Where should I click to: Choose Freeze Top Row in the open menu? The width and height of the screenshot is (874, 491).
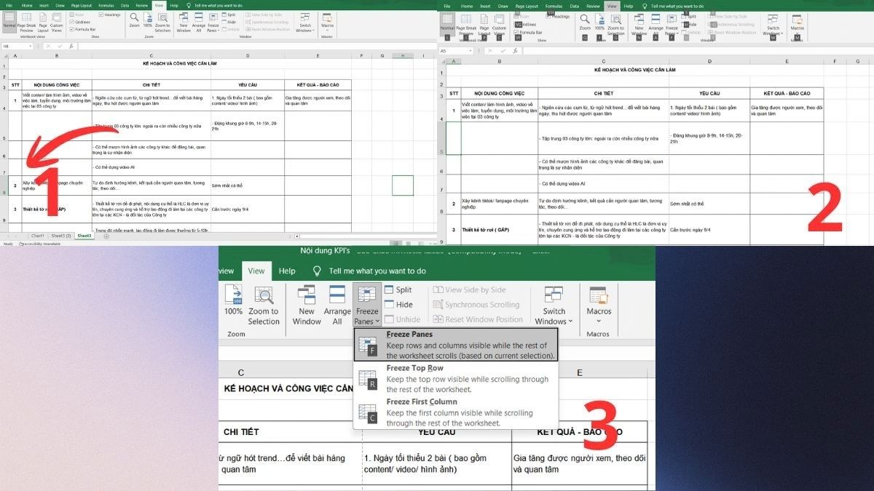(x=456, y=378)
